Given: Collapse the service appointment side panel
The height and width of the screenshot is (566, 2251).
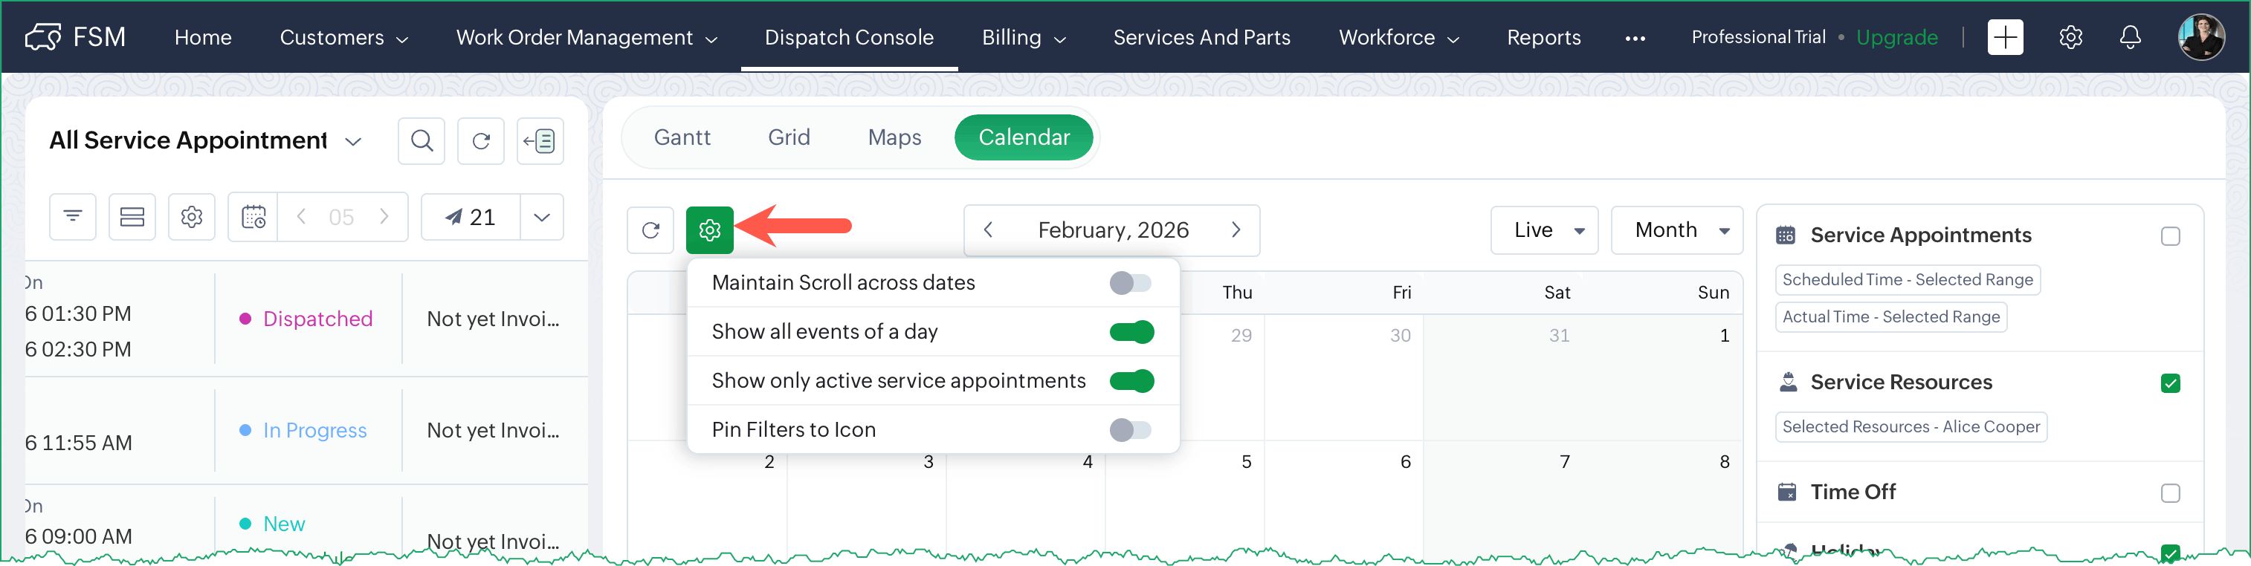Looking at the screenshot, I should (540, 140).
